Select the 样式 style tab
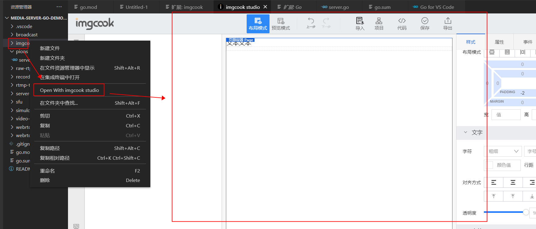 tap(471, 42)
